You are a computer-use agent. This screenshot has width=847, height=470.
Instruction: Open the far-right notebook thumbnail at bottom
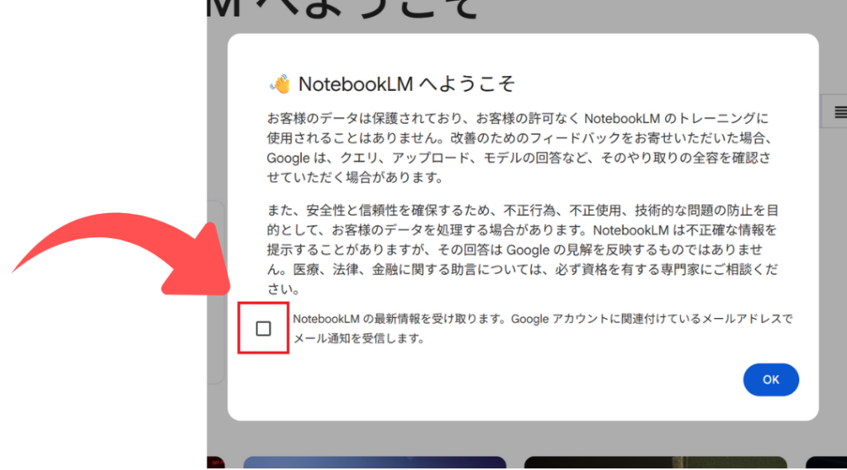point(825,463)
